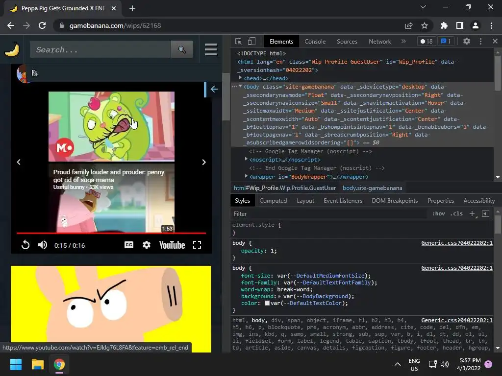Enter fullscreen on the video player
Image resolution: width=502 pixels, height=376 pixels.
coord(197,245)
